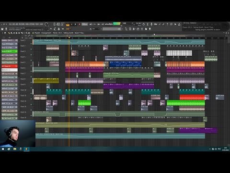The height and width of the screenshot is (173, 230).
Task: Click the orange playhead marker on the timeline ruler
Action: (x=69, y=37)
